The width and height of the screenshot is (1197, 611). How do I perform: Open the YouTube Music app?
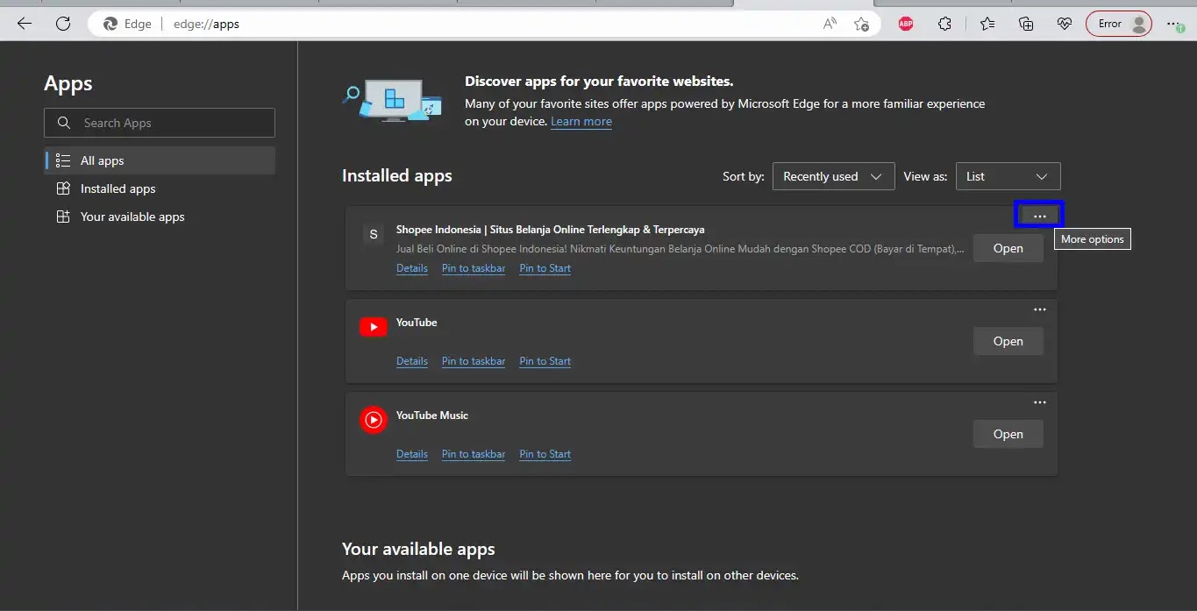pyautogui.click(x=1008, y=434)
